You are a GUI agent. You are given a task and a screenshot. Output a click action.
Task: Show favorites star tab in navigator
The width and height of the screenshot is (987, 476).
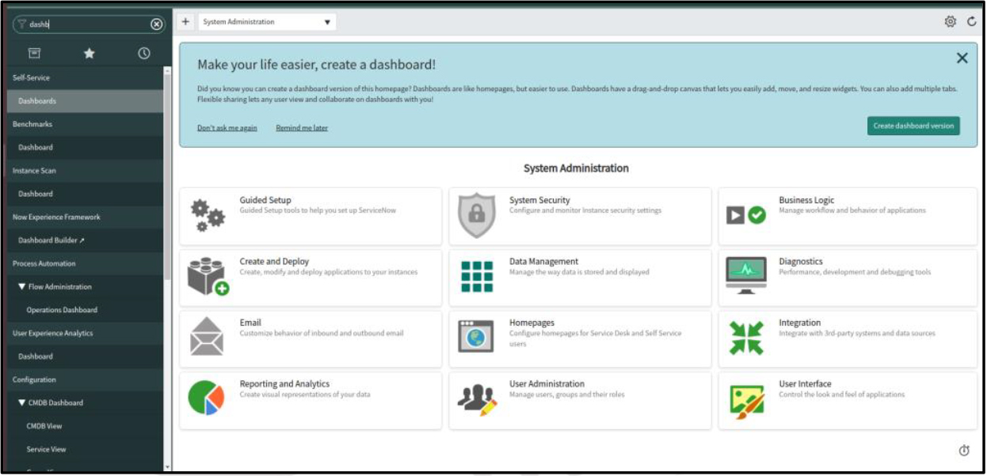point(90,53)
